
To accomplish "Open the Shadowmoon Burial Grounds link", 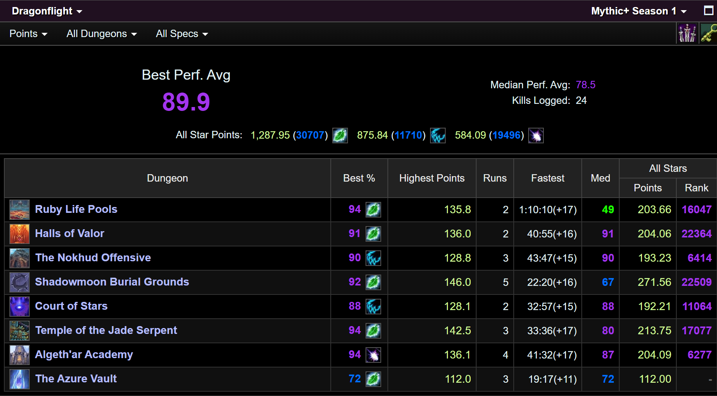I will 112,282.
